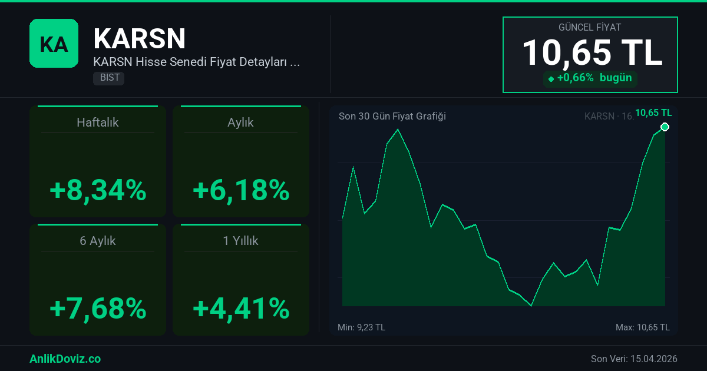Click the +6,18% monthly change value
The height and width of the screenshot is (371, 707).
240,190
